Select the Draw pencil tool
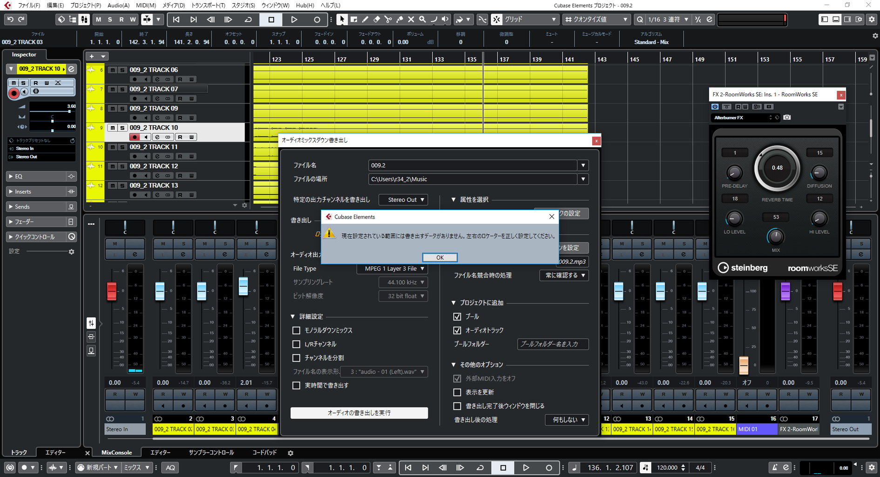The width and height of the screenshot is (880, 477). [x=365, y=20]
